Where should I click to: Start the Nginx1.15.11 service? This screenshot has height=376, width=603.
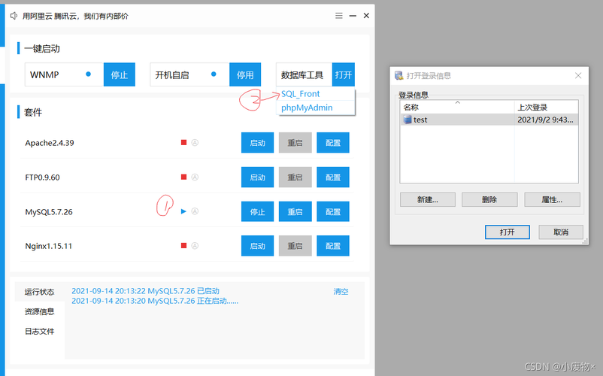(x=257, y=246)
